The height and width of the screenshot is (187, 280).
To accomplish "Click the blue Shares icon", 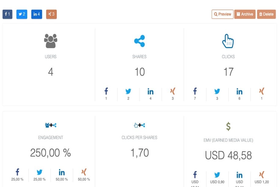I will 140,41.
